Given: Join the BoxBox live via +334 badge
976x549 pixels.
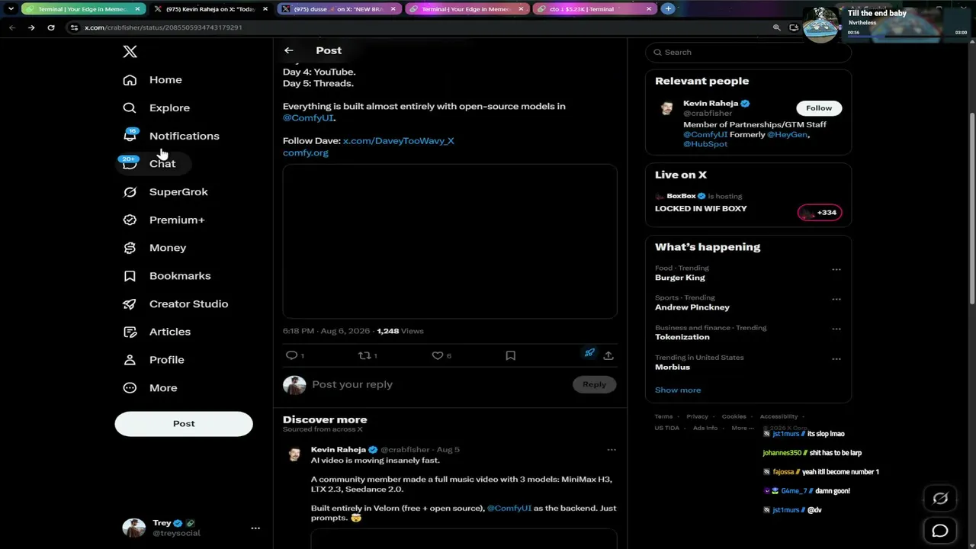Looking at the screenshot, I should point(820,213).
